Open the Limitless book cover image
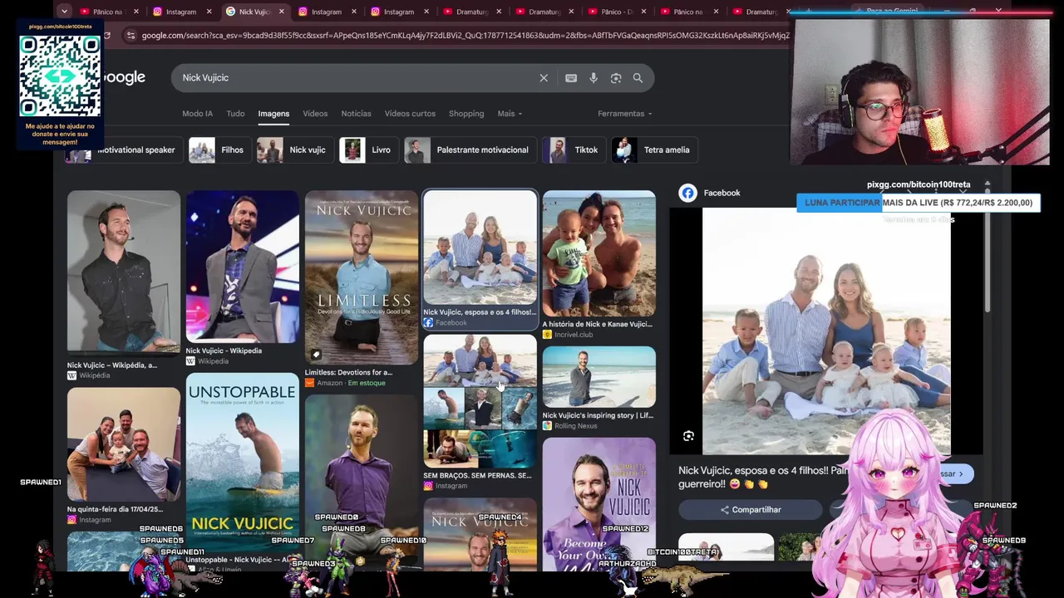 pyautogui.click(x=362, y=277)
